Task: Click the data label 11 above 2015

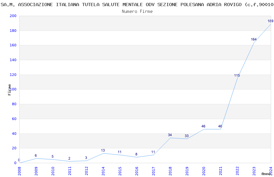Action: 120,152
